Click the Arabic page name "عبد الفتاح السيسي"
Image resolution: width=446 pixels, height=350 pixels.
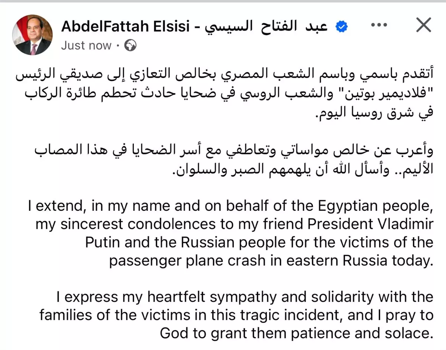click(267, 26)
